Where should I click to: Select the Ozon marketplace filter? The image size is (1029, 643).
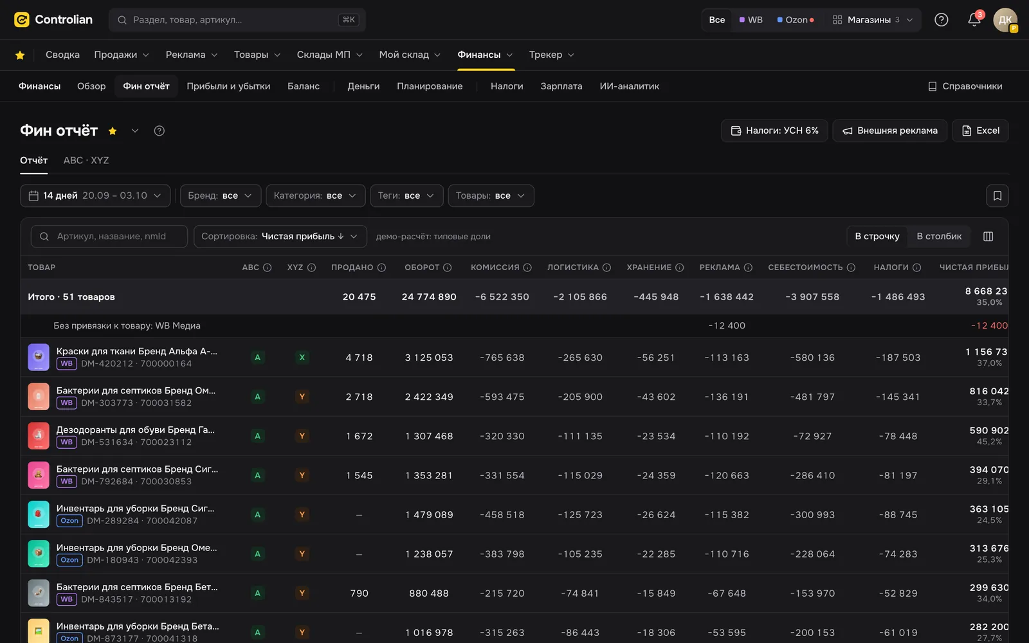(x=796, y=20)
